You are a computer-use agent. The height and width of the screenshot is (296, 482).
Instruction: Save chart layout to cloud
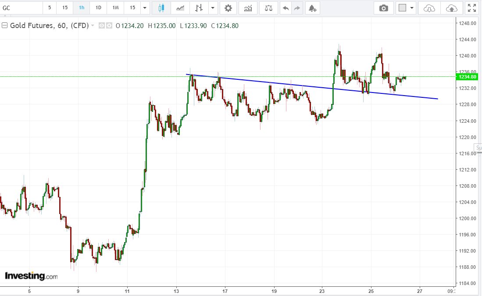[x=451, y=8]
